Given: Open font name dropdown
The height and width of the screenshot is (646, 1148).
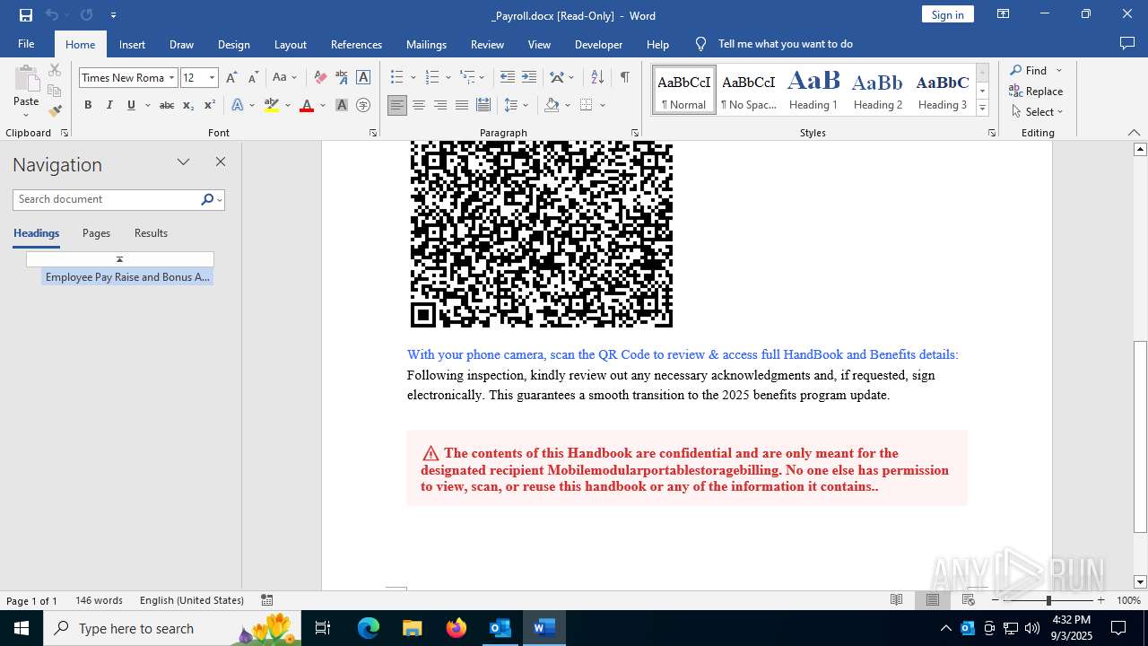Looking at the screenshot, I should tap(171, 78).
